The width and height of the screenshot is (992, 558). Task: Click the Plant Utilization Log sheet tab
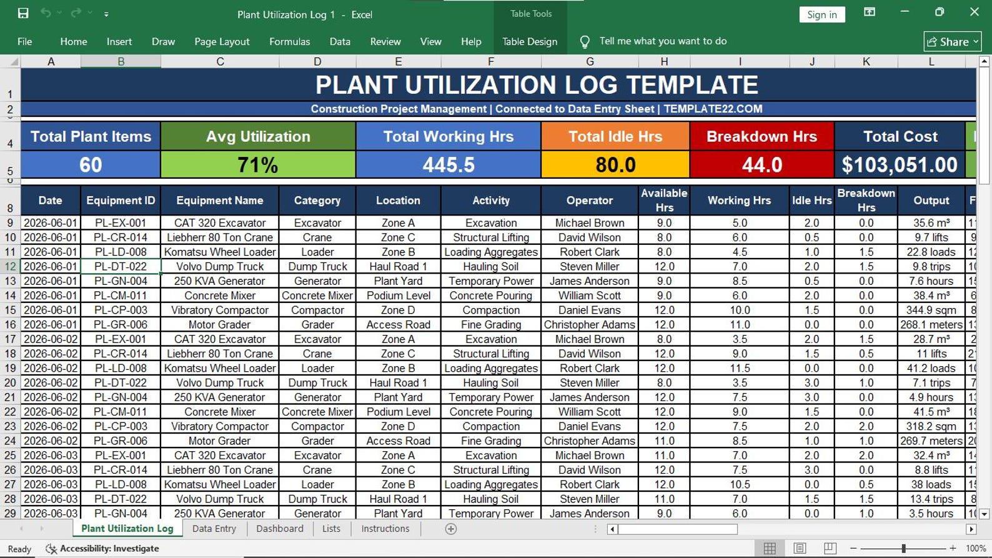coord(127,529)
